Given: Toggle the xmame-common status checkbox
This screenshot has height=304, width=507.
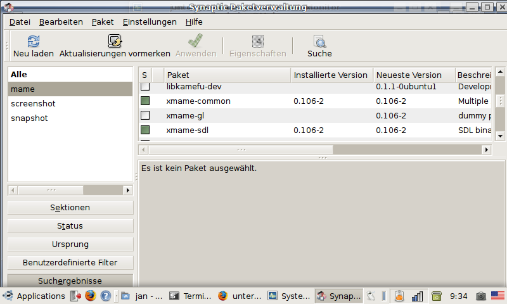Looking at the screenshot, I should 145,101.
